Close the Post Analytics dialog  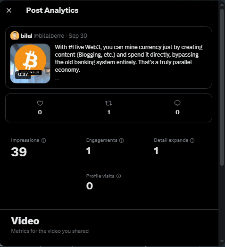tap(9, 10)
